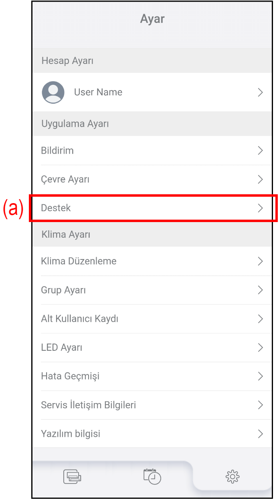Show Yazılım bilgisi software info
The height and width of the screenshot is (500, 279).
click(x=71, y=434)
